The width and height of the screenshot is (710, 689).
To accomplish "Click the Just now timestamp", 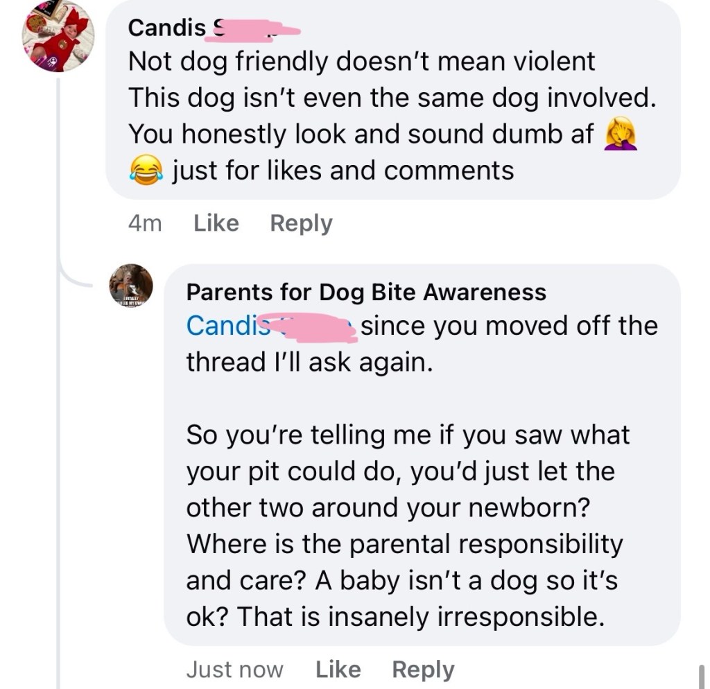I will coord(234,670).
